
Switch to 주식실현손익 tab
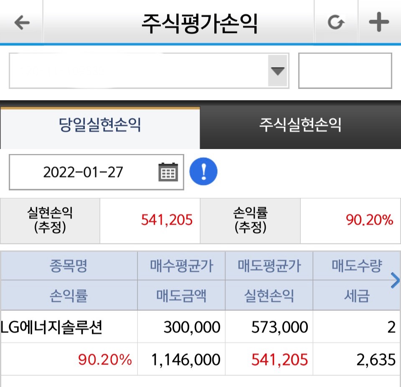(300, 125)
